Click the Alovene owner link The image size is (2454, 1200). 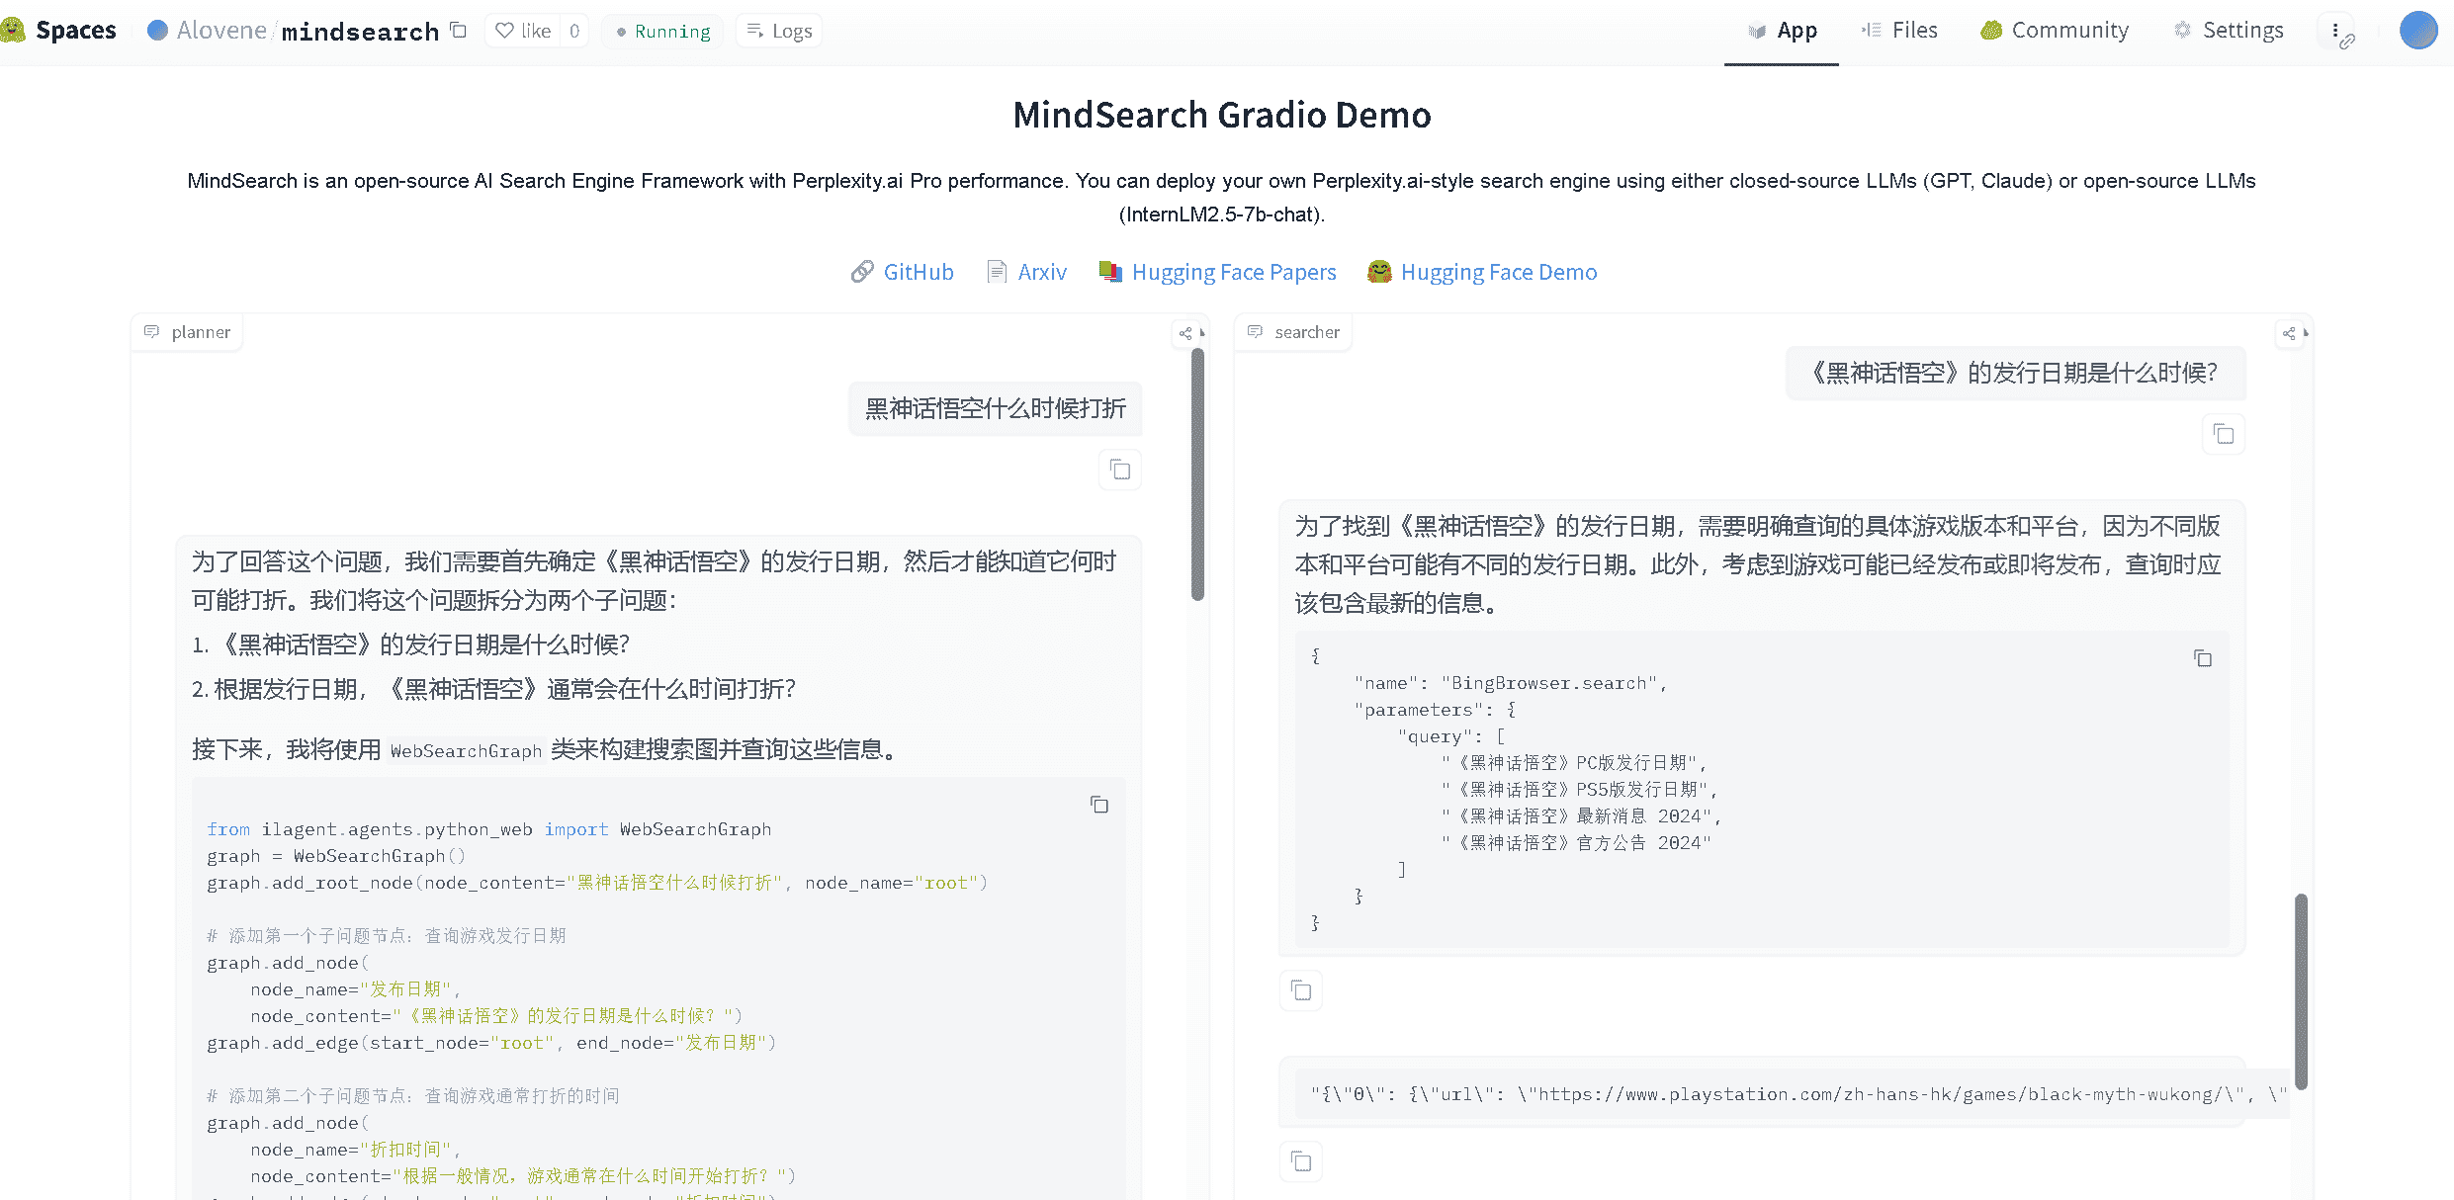click(221, 31)
